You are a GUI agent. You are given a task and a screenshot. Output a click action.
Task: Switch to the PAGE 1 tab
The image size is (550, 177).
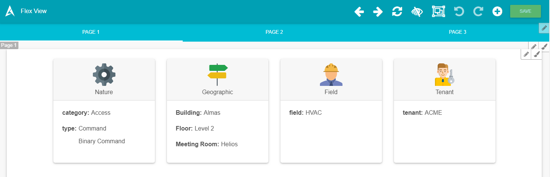click(x=91, y=32)
